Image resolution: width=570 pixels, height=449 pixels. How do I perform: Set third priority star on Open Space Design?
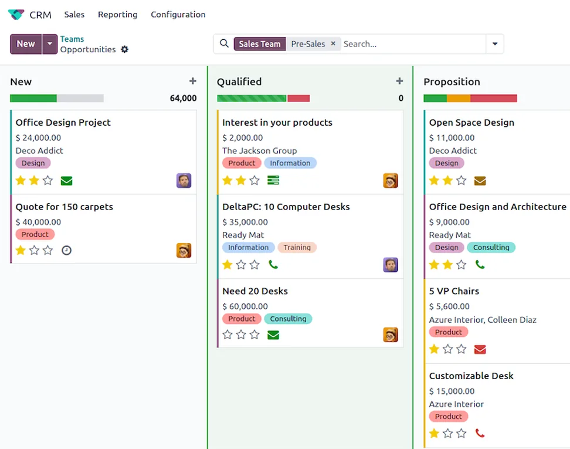pos(462,180)
